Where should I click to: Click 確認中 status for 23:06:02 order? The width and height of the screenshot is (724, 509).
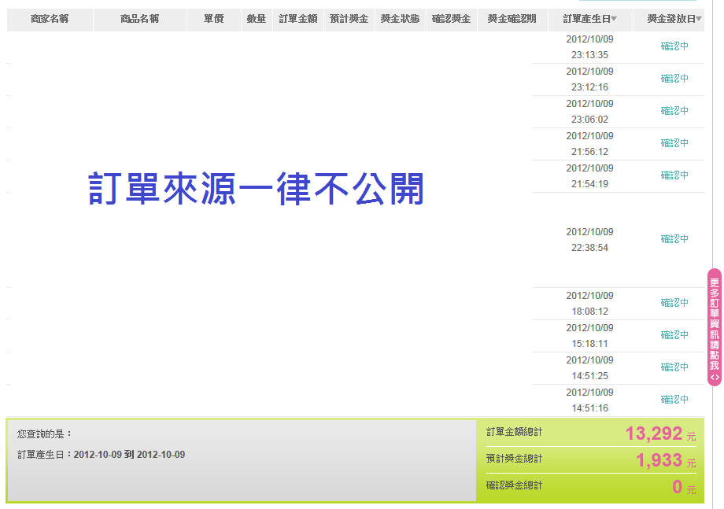pyautogui.click(x=674, y=111)
